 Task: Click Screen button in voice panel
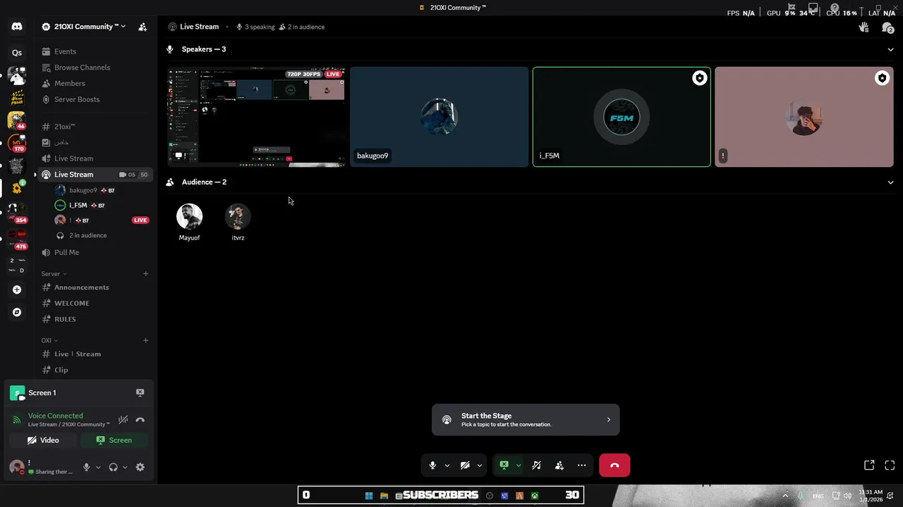click(114, 440)
